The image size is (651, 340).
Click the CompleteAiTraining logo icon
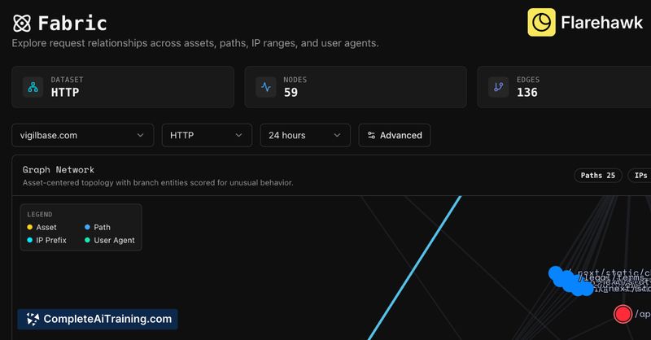[x=33, y=319]
